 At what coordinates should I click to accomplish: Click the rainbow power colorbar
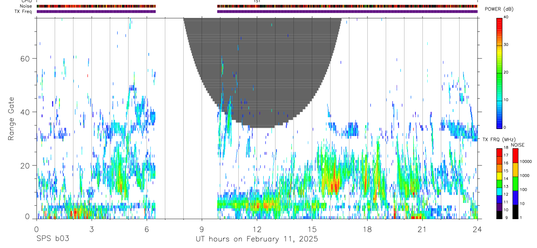499,73
